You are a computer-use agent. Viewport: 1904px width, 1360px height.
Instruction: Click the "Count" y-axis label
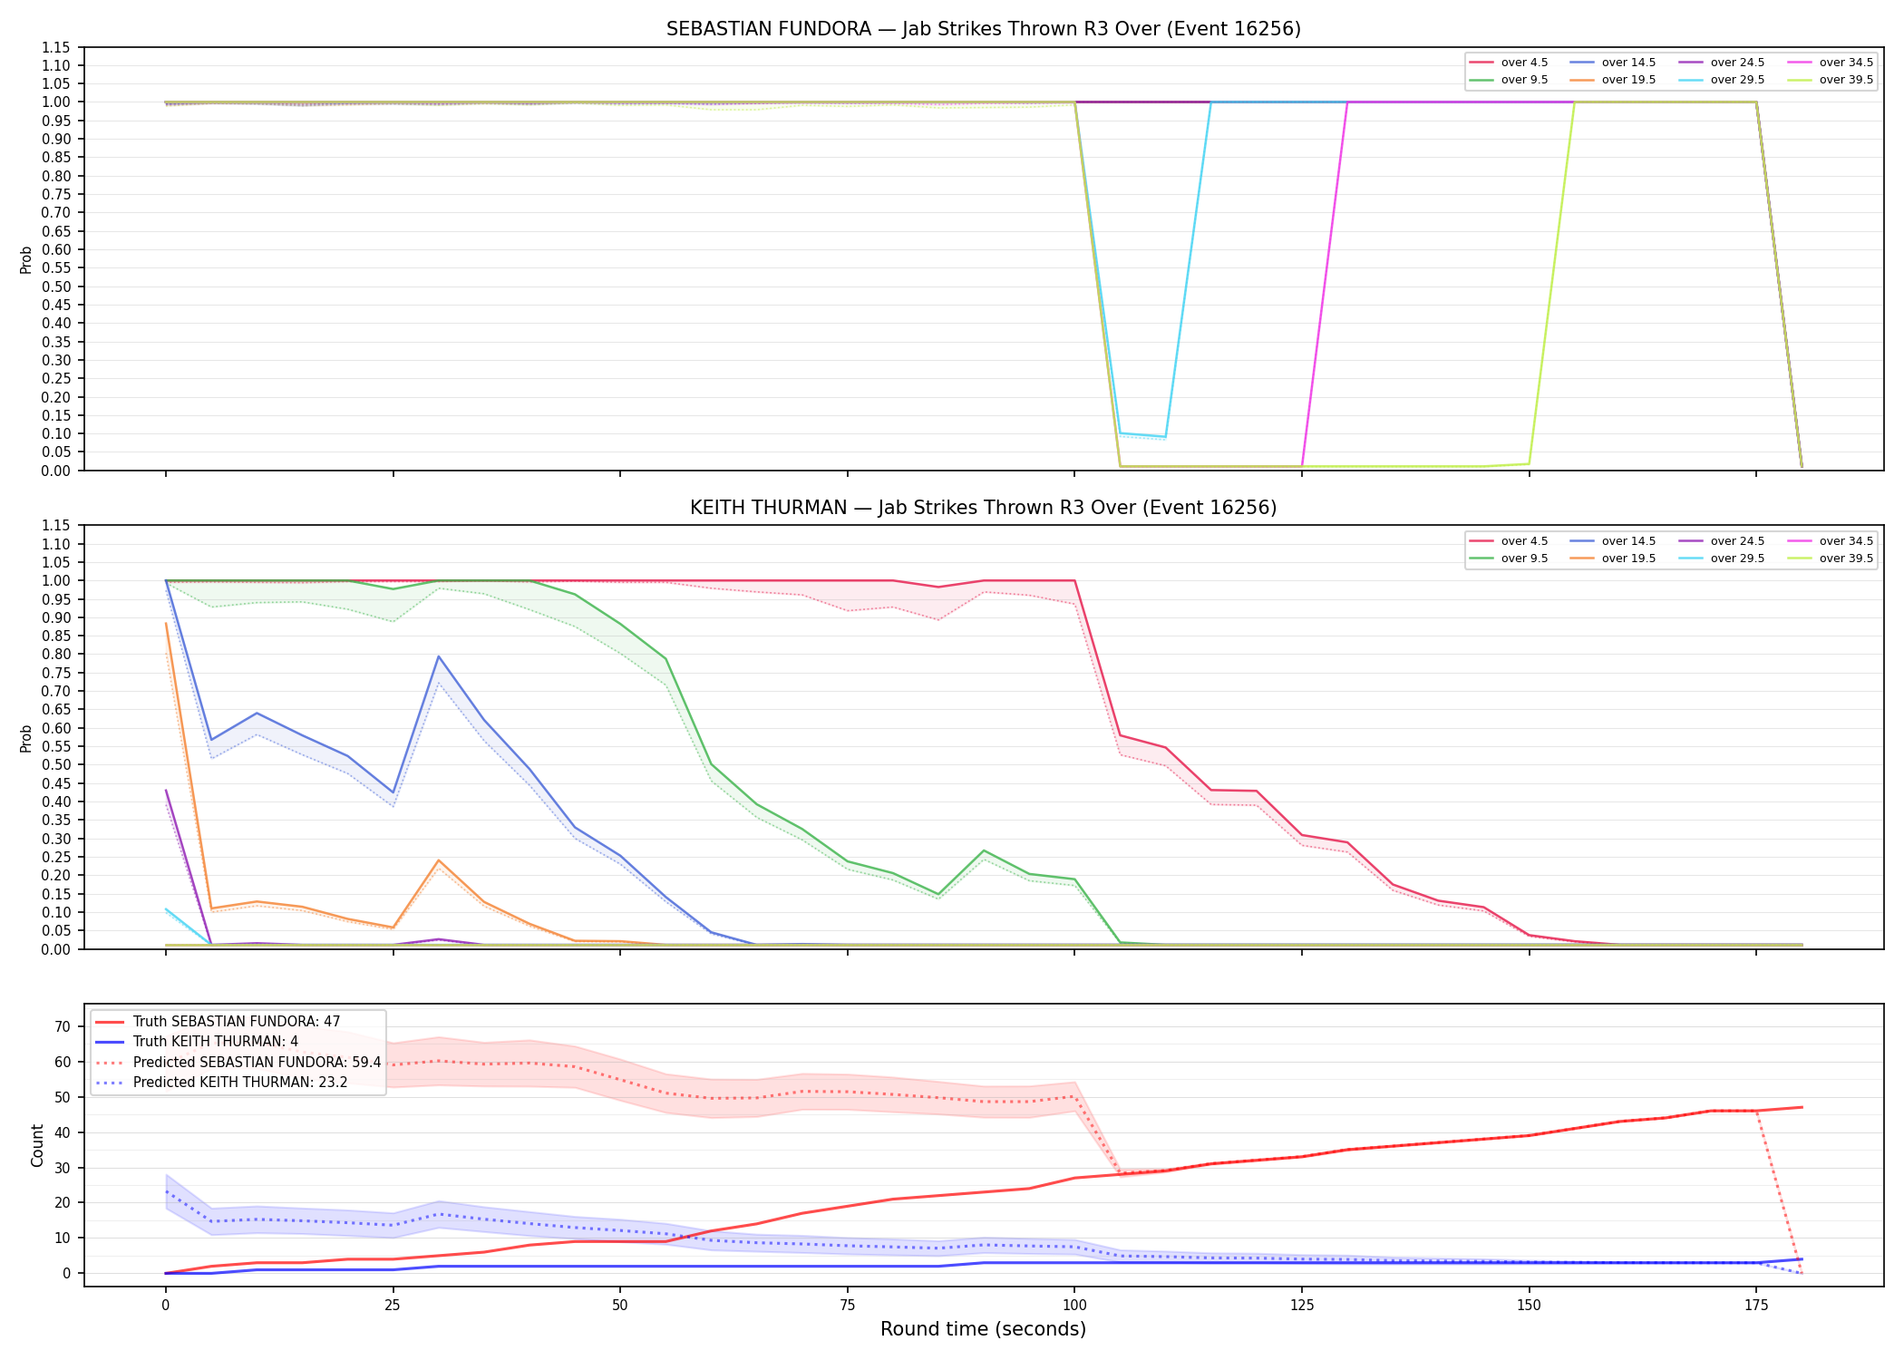pyautogui.click(x=37, y=1145)
